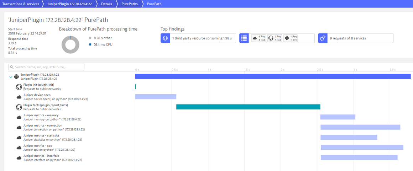Screen dimensions: 413x171
Task: Open the third party resource consuming 1.98 s finding
Action: tap(198, 38)
